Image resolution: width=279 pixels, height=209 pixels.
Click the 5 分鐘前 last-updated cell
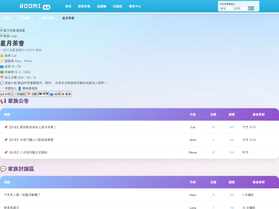(248, 195)
